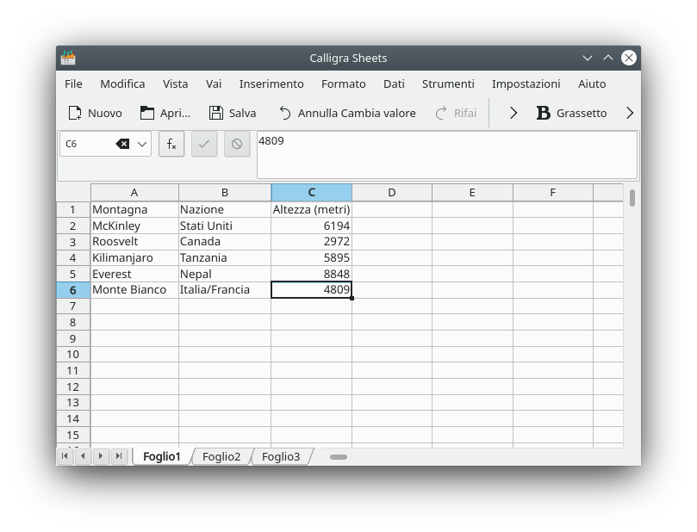The image size is (697, 532).
Task: Click the formula function fx button
Action: (x=171, y=144)
